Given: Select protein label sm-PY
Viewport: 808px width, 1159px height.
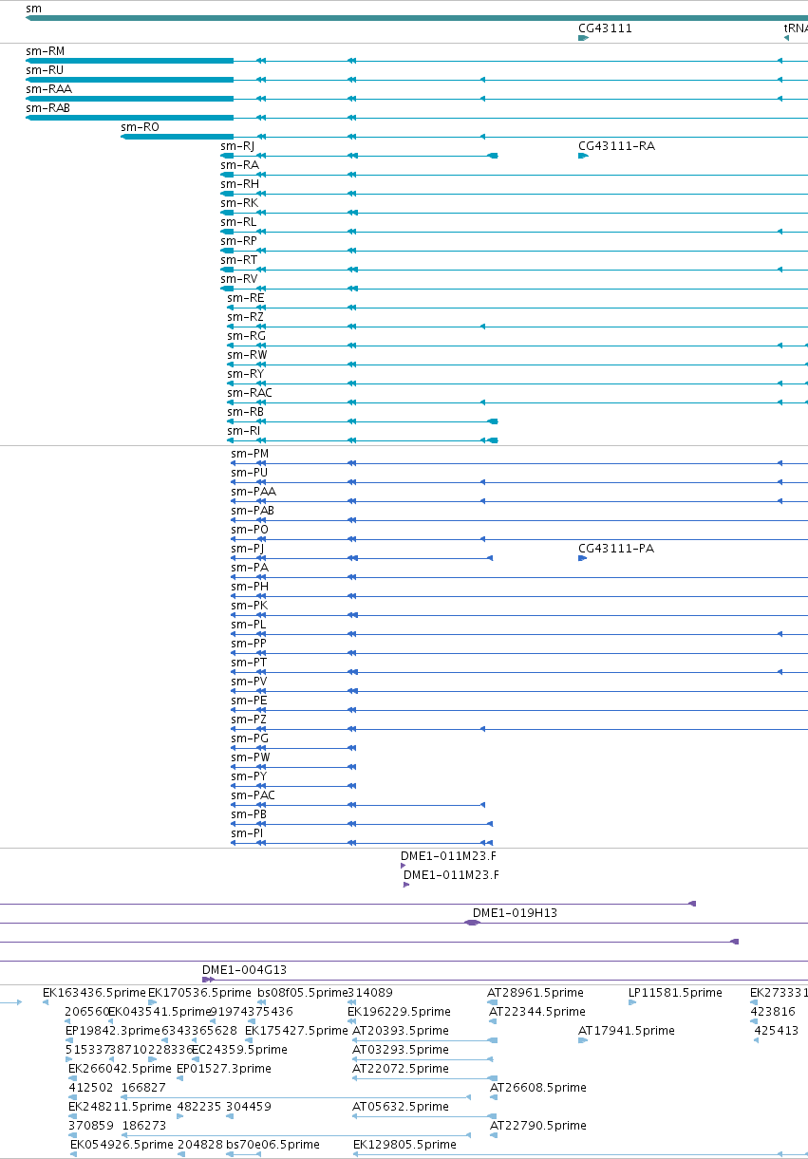Looking at the screenshot, I should [249, 776].
